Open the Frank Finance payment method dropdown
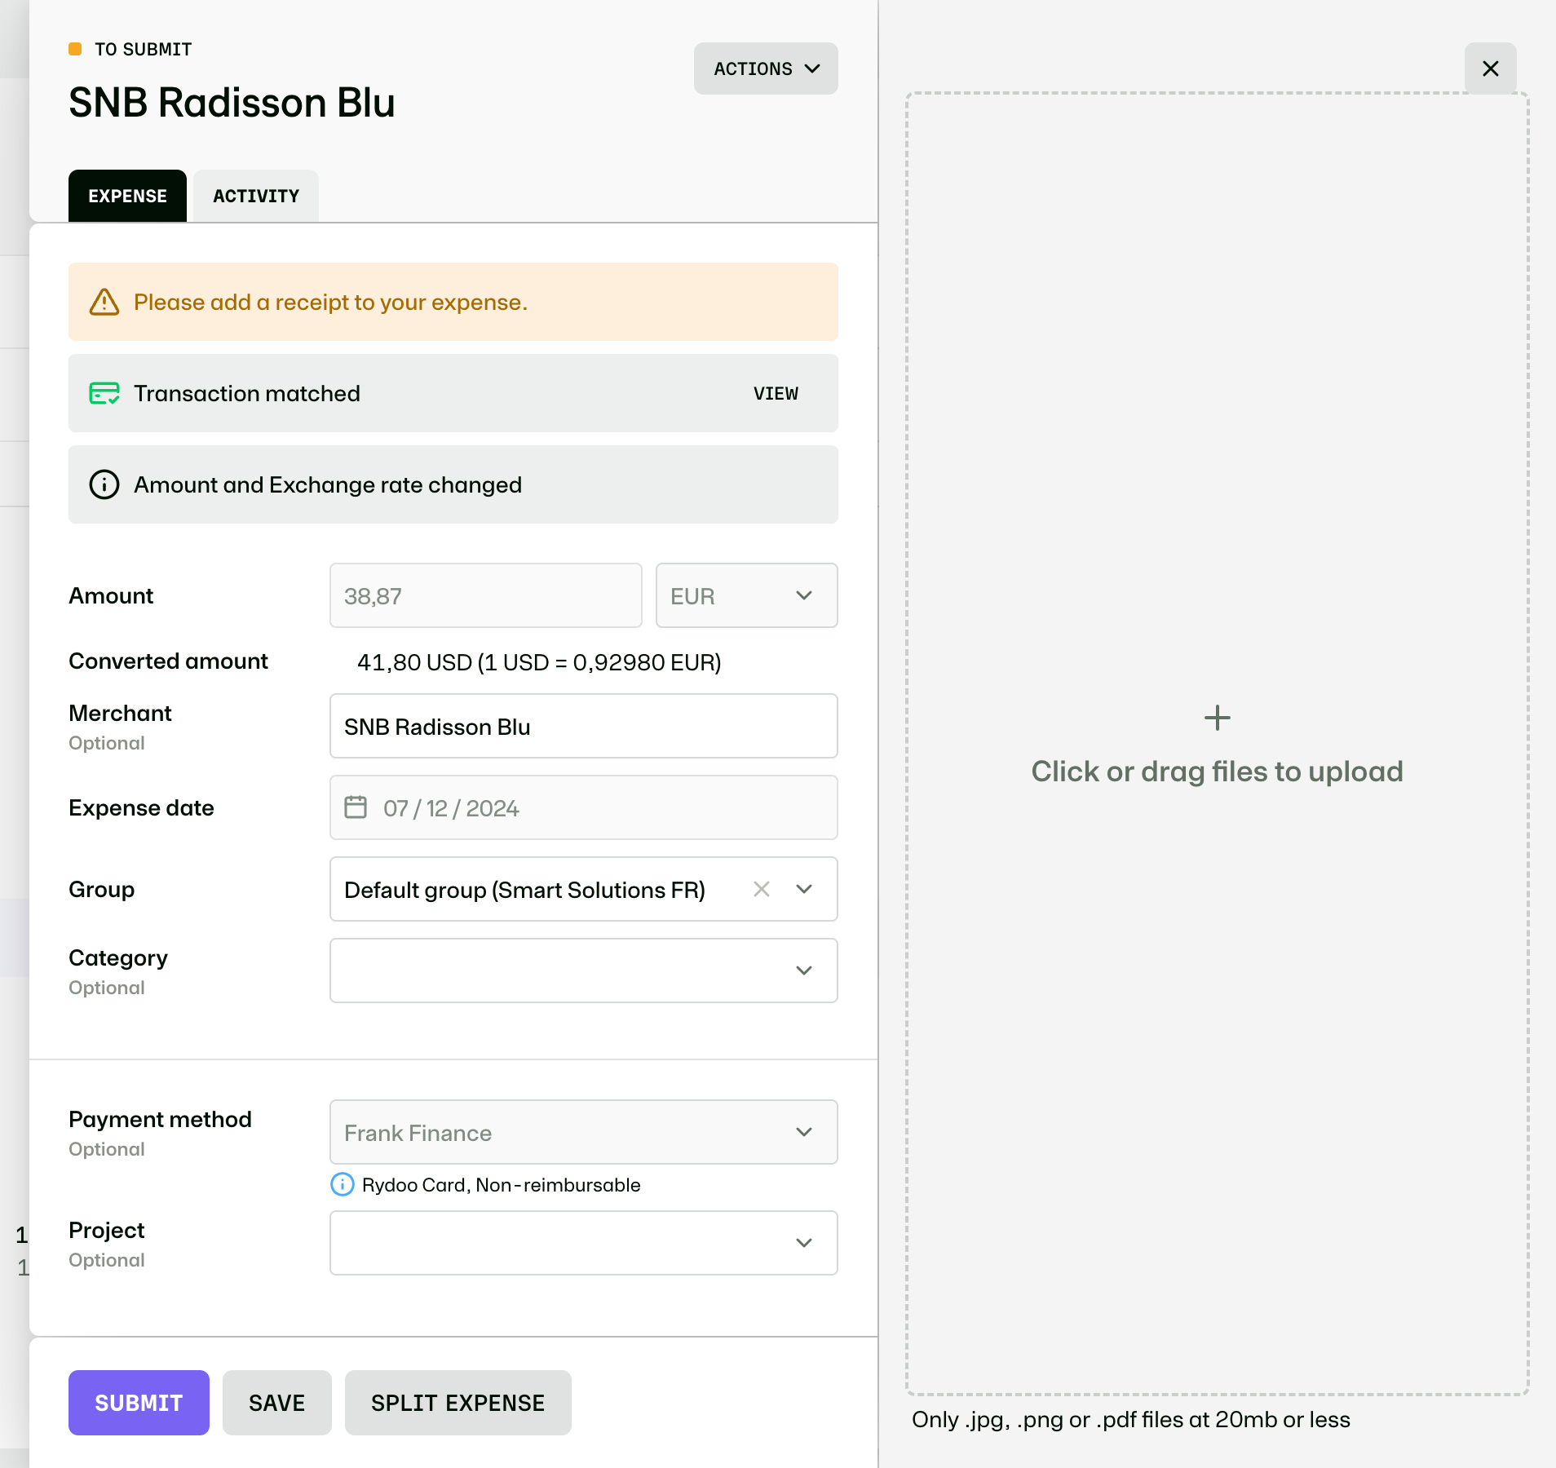Image resolution: width=1556 pixels, height=1468 pixels. (583, 1132)
